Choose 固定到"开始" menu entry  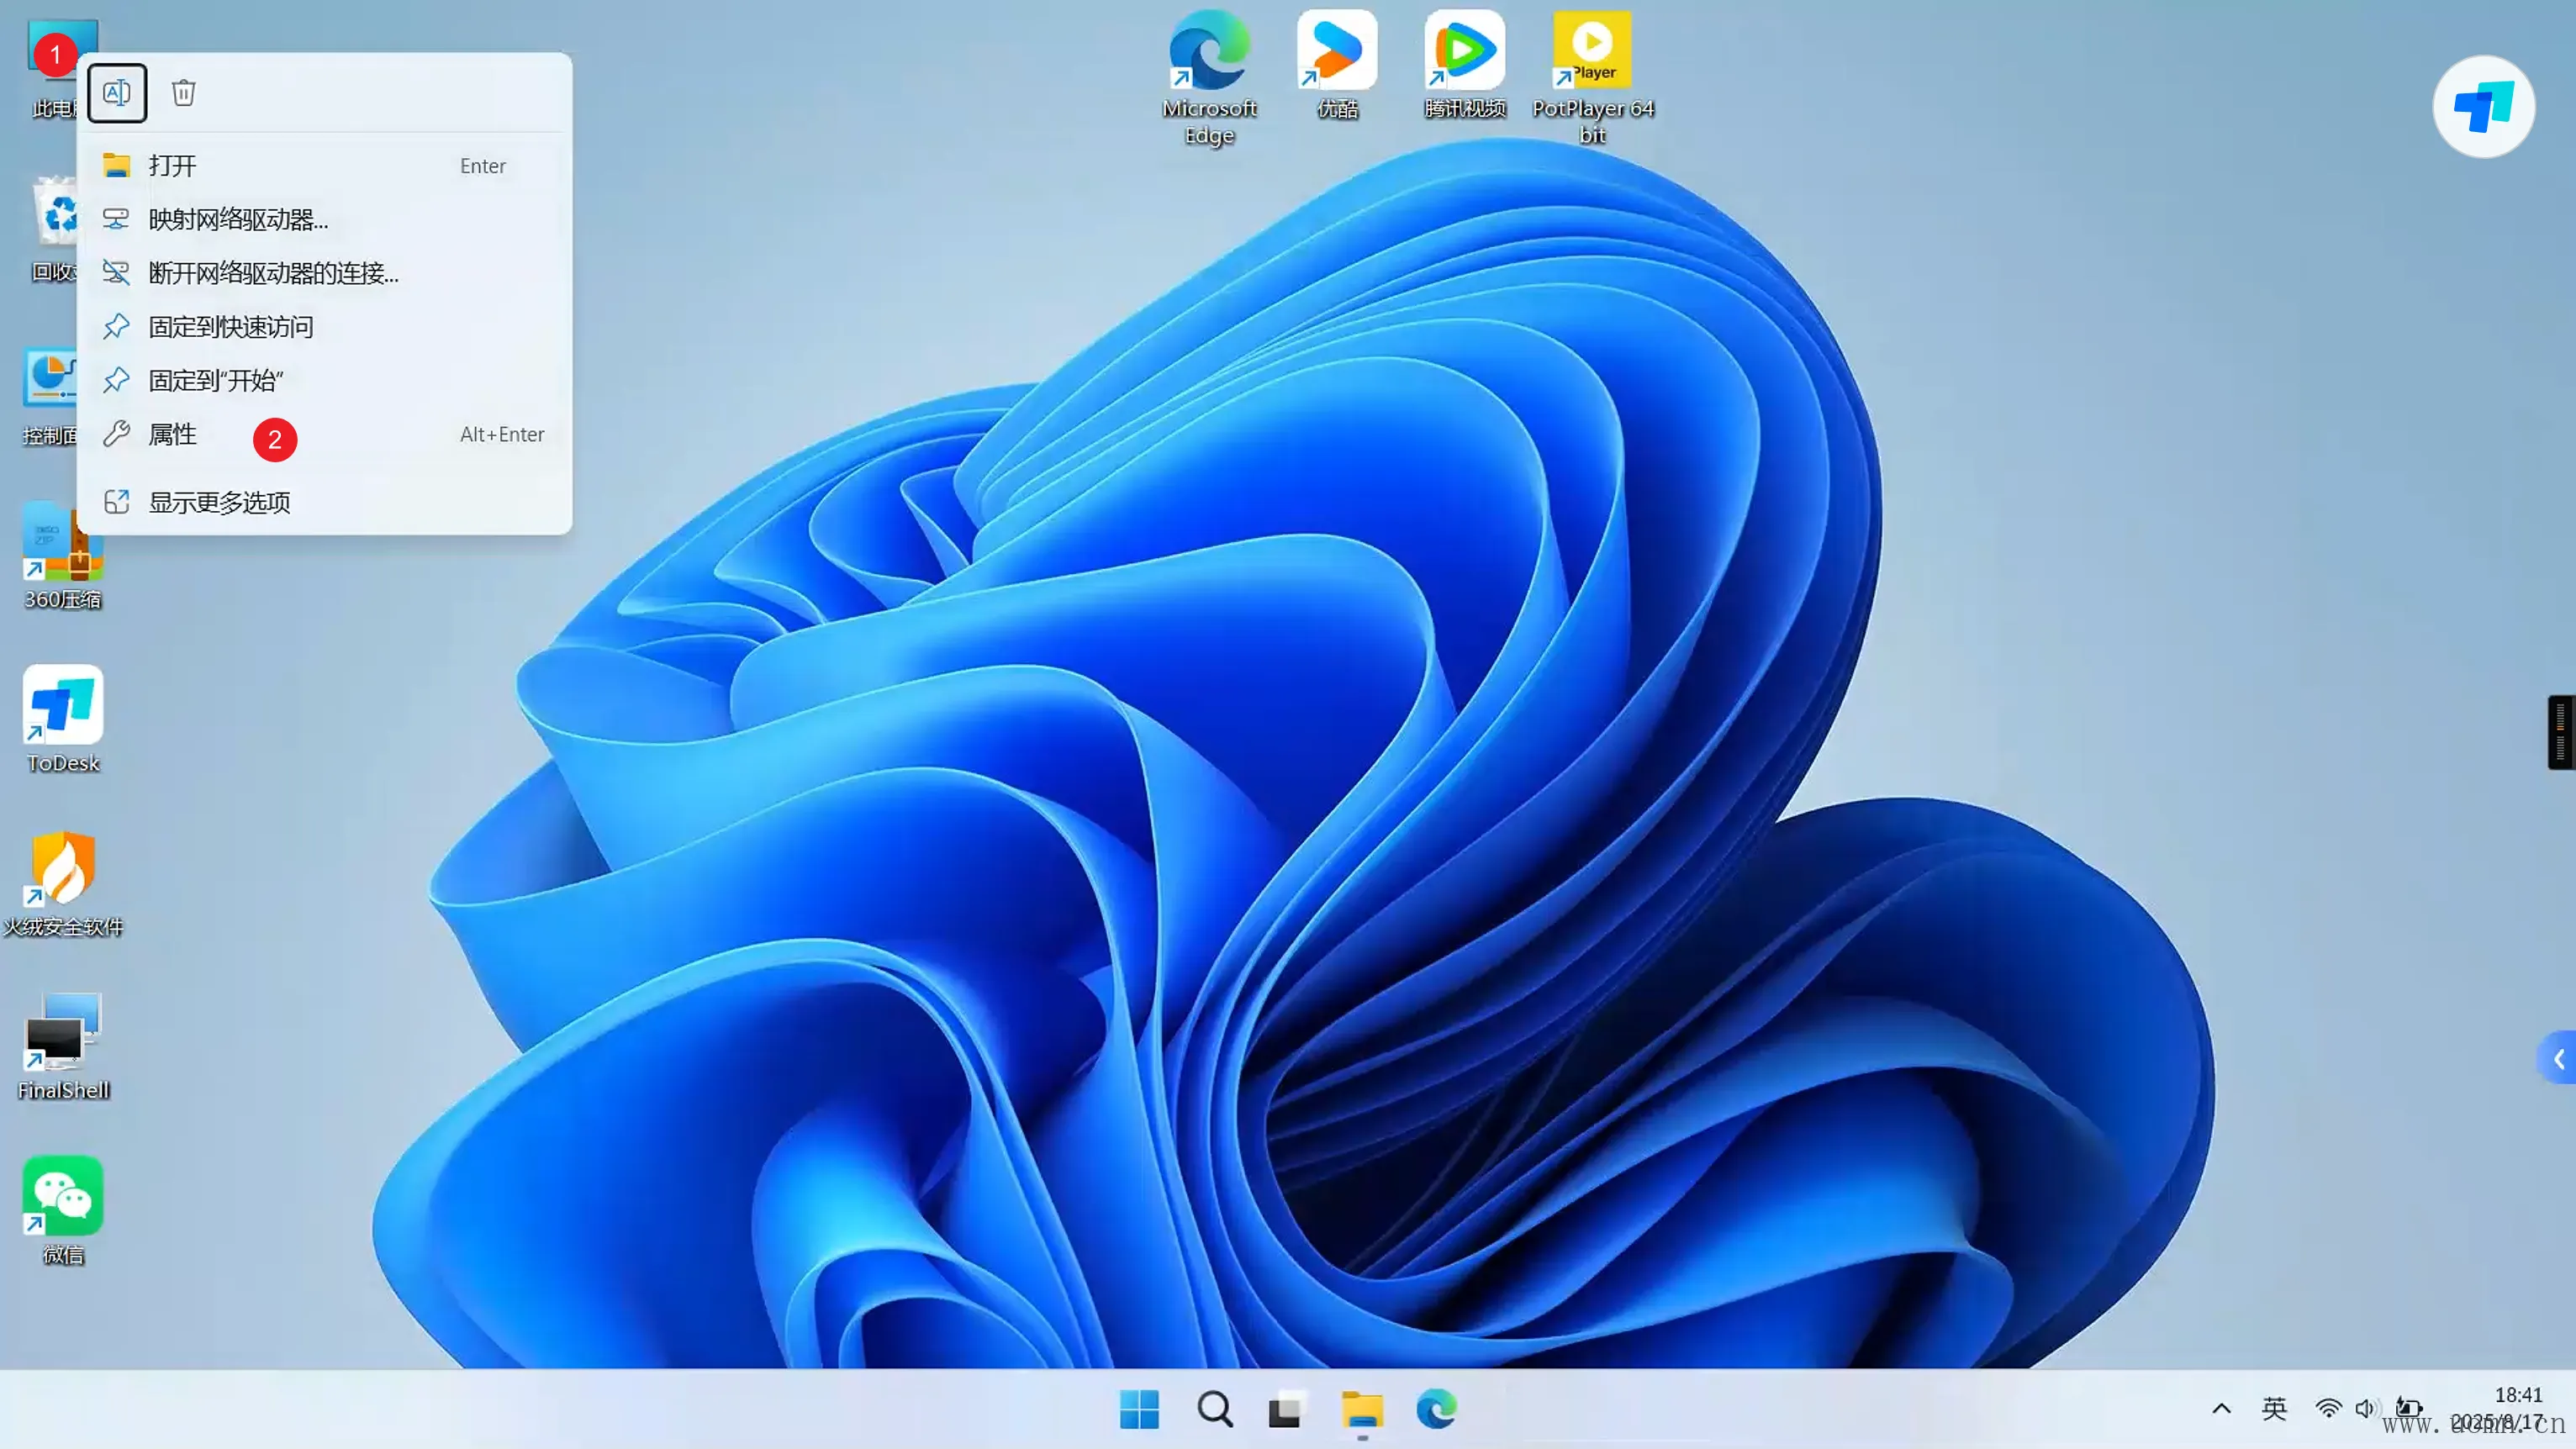(x=215, y=381)
